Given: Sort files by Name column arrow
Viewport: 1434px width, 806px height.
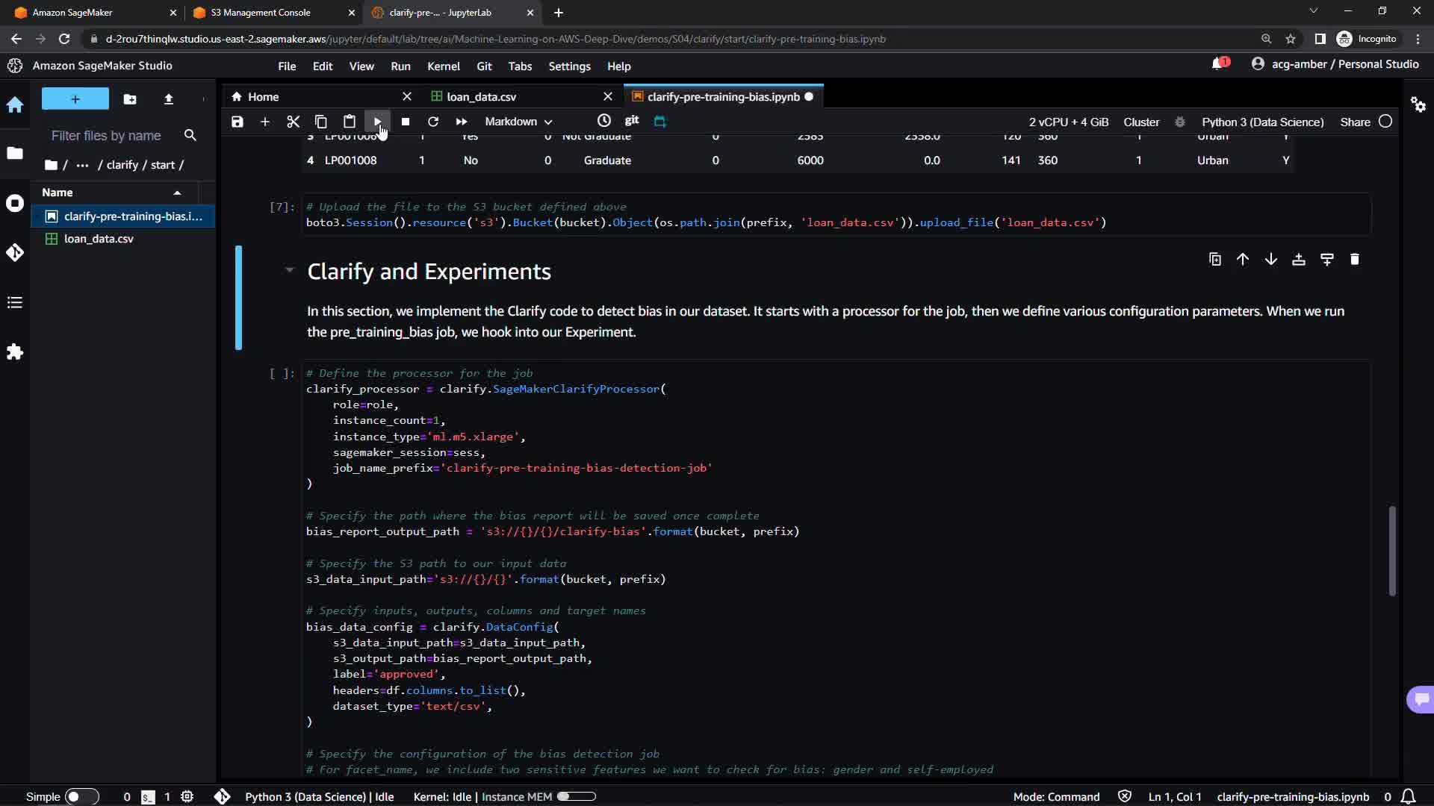Looking at the screenshot, I should click(x=177, y=193).
